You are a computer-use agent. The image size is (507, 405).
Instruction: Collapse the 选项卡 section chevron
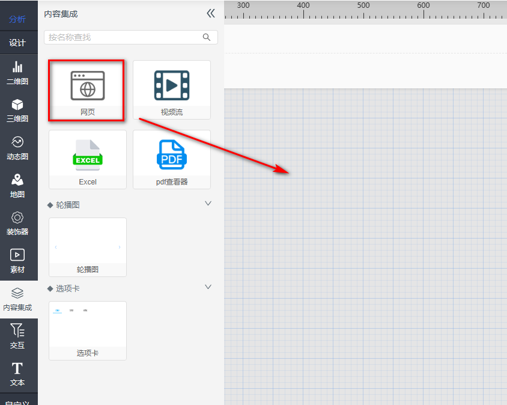pyautogui.click(x=208, y=287)
